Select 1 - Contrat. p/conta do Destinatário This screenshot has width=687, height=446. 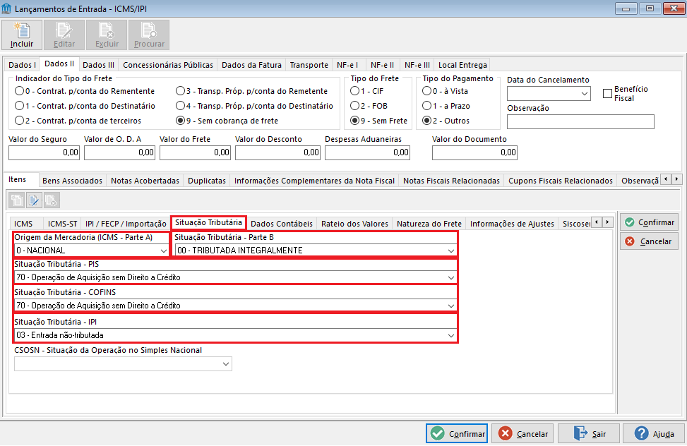[x=85, y=106]
